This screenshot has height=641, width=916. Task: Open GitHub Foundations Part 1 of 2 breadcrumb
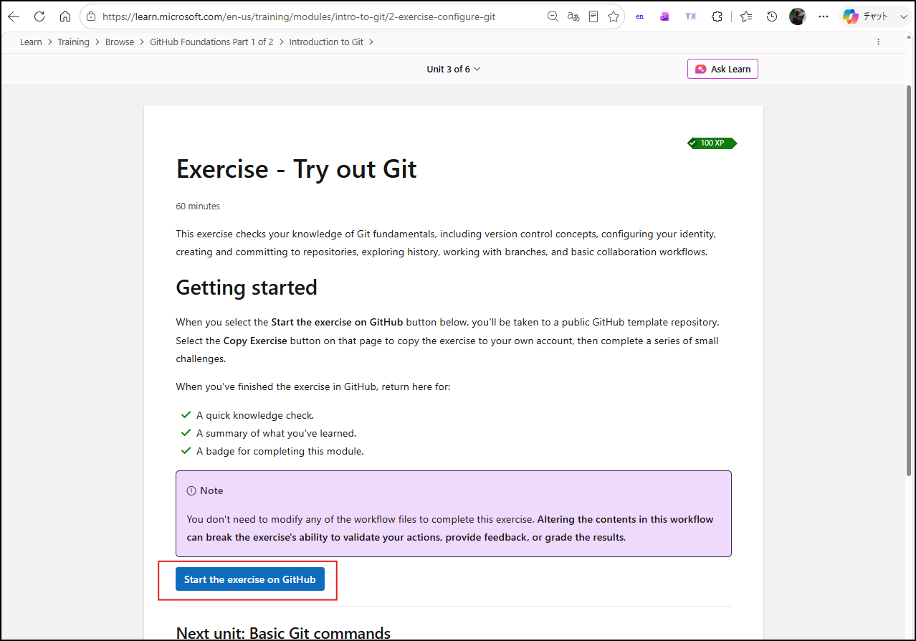pos(211,42)
